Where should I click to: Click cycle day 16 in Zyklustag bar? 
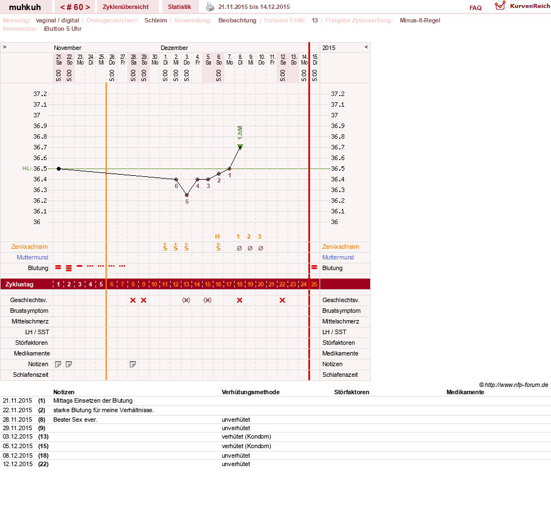tap(218, 284)
